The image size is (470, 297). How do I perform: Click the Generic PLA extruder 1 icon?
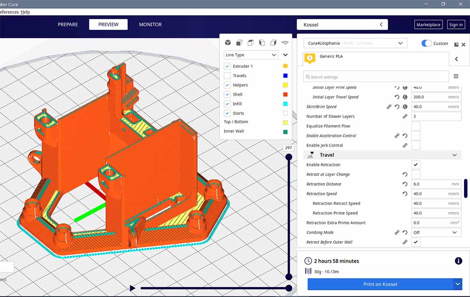click(310, 58)
